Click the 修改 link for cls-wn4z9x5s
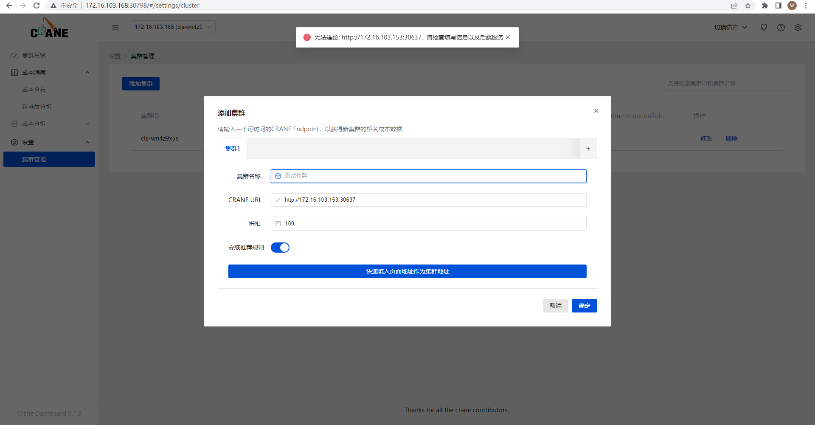Viewport: 815px width, 425px height. tap(706, 138)
